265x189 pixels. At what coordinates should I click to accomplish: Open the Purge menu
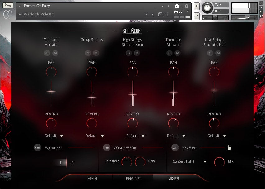[181, 11]
